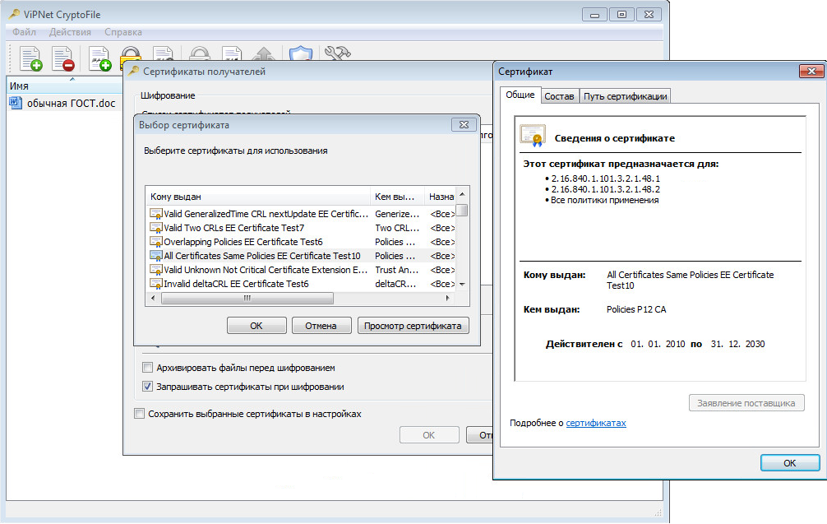
Task: Click issuer cell Trust An...
Action: coord(397,270)
